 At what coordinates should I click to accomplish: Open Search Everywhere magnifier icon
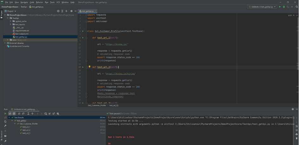pos(297,7)
